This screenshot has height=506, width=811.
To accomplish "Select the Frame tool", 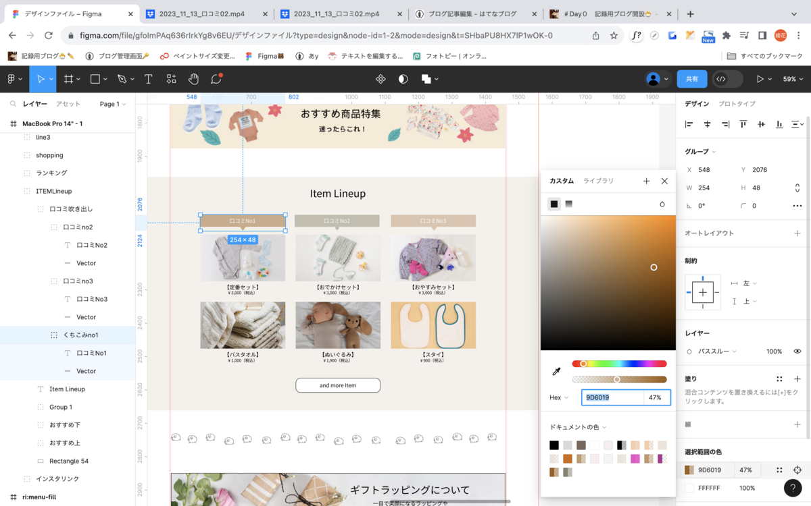I will [68, 79].
